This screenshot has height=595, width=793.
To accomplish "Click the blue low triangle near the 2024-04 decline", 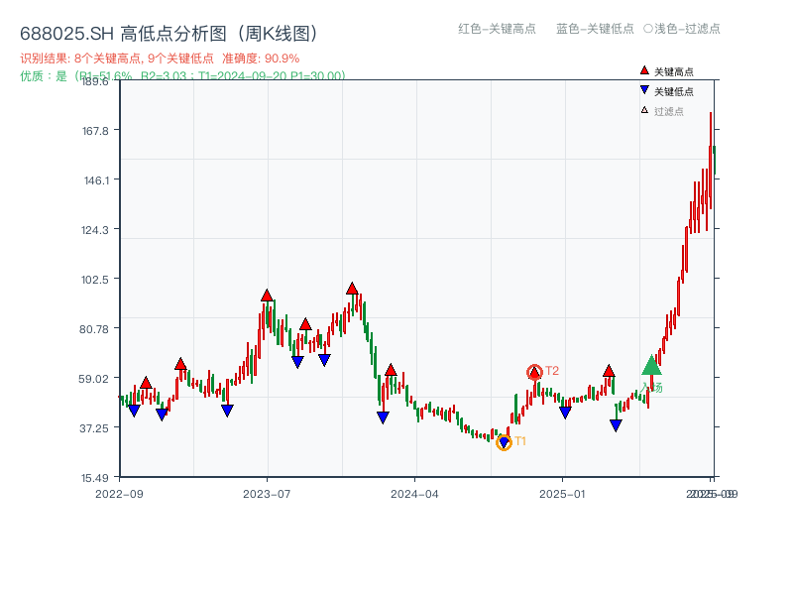I will [383, 417].
